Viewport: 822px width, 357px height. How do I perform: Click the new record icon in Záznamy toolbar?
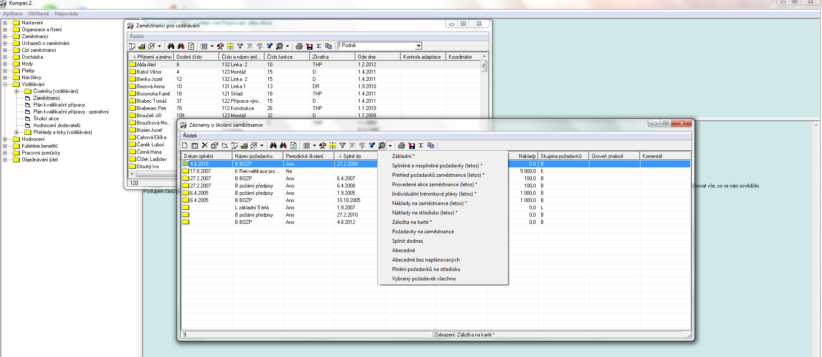185,146
